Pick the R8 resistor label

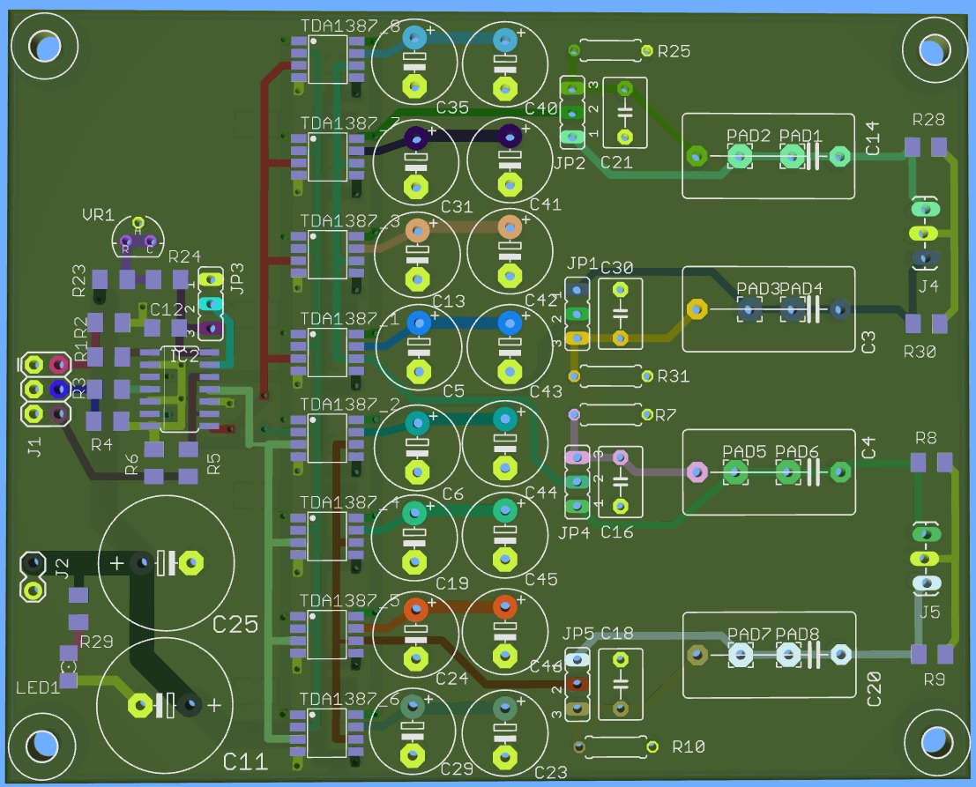click(x=927, y=438)
